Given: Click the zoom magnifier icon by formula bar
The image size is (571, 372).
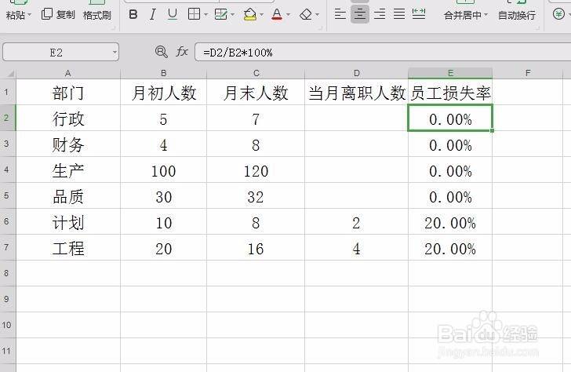Looking at the screenshot, I should [x=161, y=52].
